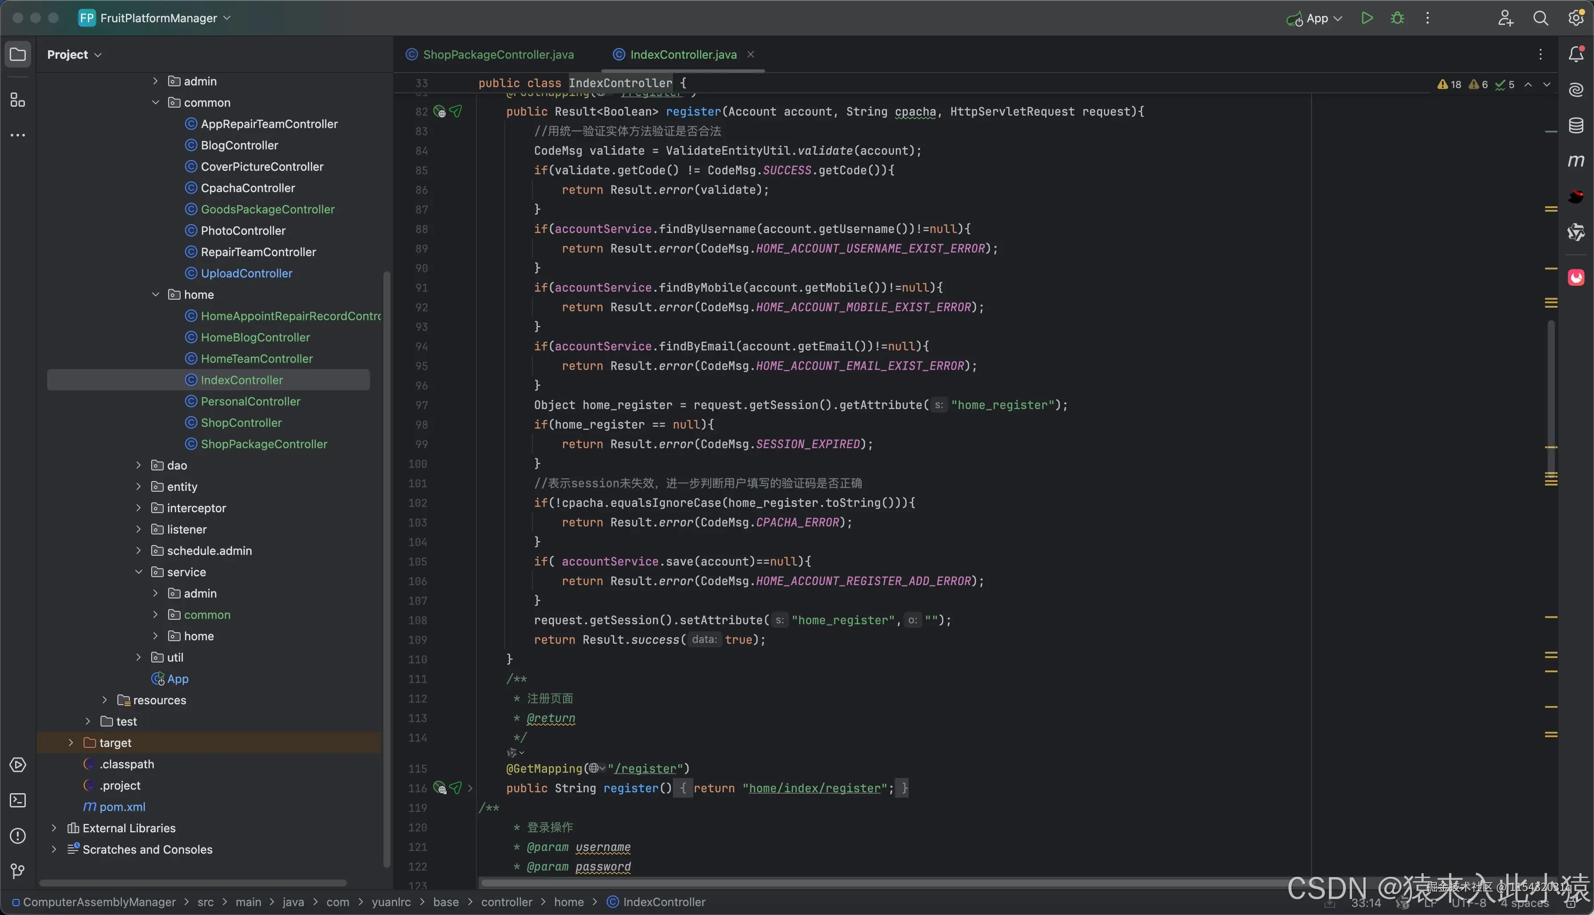The image size is (1594, 915).
Task: Unfold the collapsed register() method at line 116
Action: (470, 788)
